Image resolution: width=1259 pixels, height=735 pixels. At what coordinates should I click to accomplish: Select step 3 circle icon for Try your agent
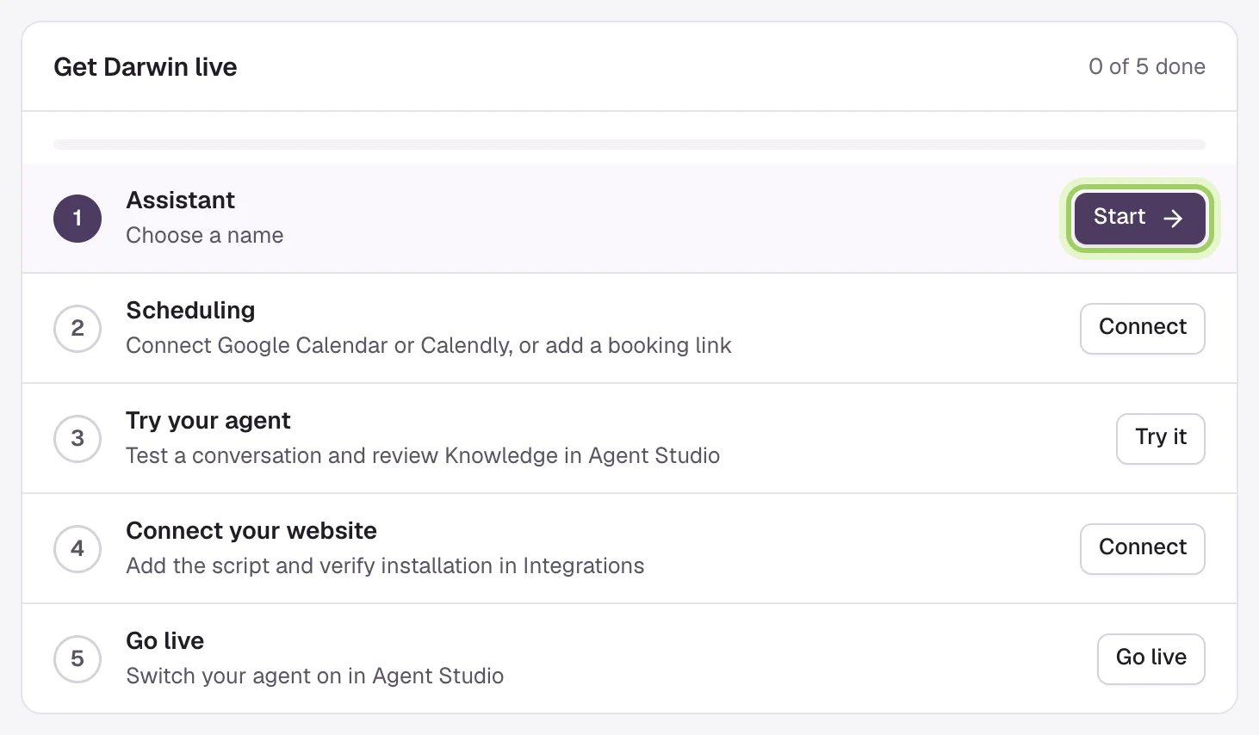click(78, 438)
